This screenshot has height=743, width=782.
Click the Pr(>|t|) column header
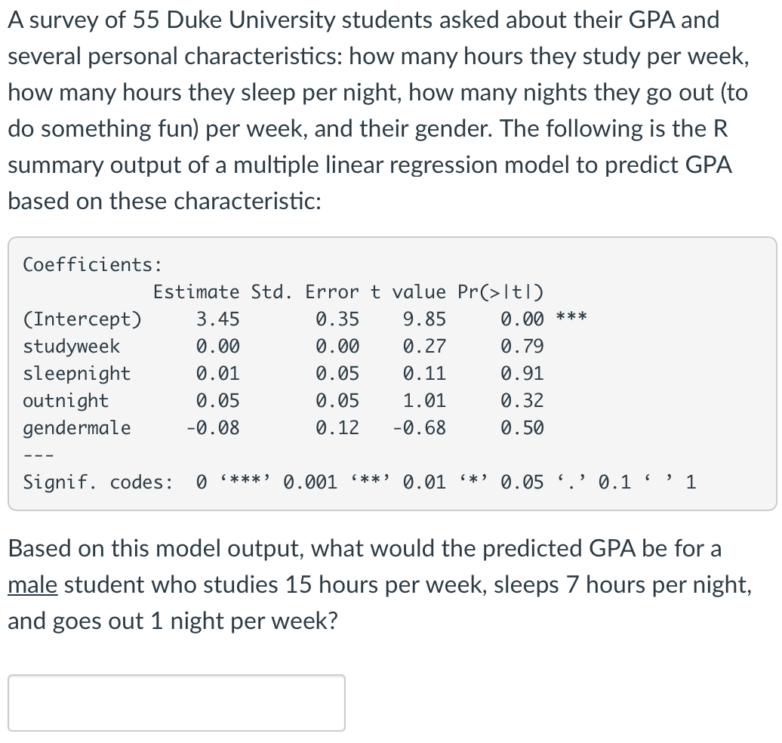(500, 291)
